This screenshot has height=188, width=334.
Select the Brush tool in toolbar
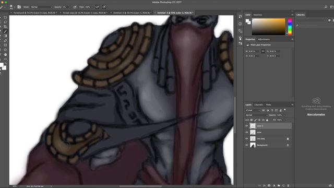coord(5,31)
